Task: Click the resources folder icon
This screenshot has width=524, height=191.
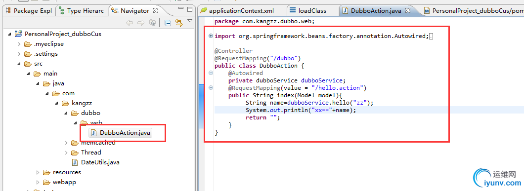Action: point(47,172)
